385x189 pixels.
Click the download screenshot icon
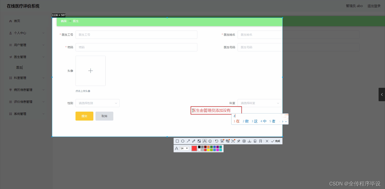(249, 141)
